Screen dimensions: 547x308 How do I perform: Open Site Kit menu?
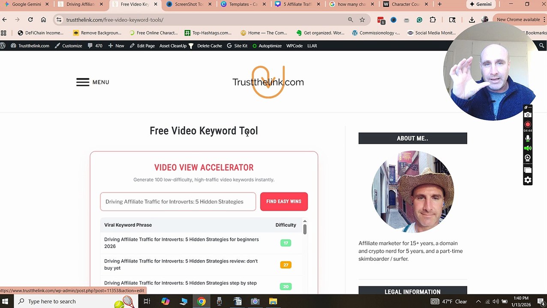237,46
